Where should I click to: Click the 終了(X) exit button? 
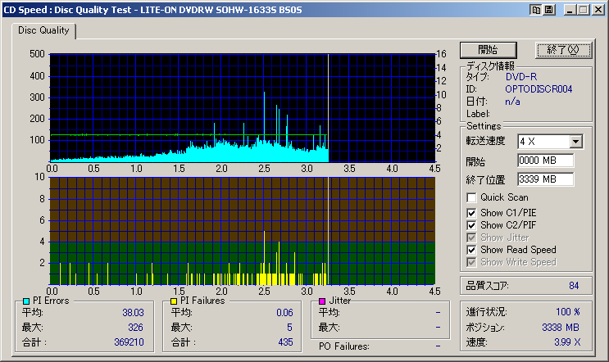coord(563,50)
